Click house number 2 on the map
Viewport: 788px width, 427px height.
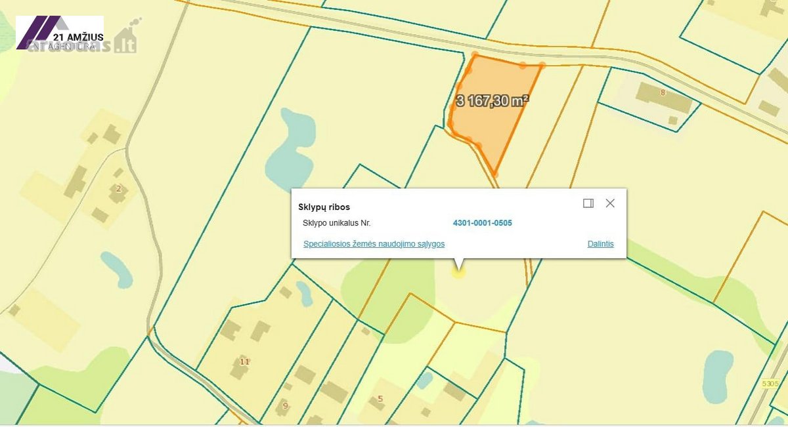pyautogui.click(x=118, y=189)
